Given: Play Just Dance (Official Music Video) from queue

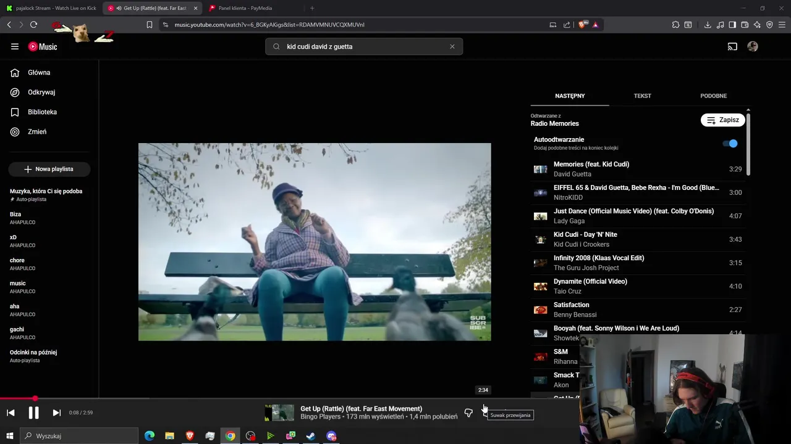Looking at the screenshot, I should (638, 216).
